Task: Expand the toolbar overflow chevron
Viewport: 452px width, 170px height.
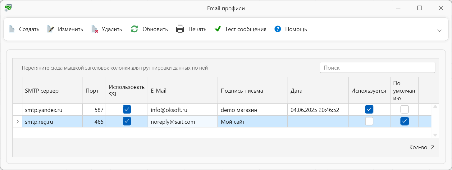Action: (x=439, y=30)
